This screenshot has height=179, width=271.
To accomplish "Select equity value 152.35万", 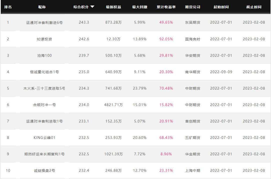I will (113, 121).
